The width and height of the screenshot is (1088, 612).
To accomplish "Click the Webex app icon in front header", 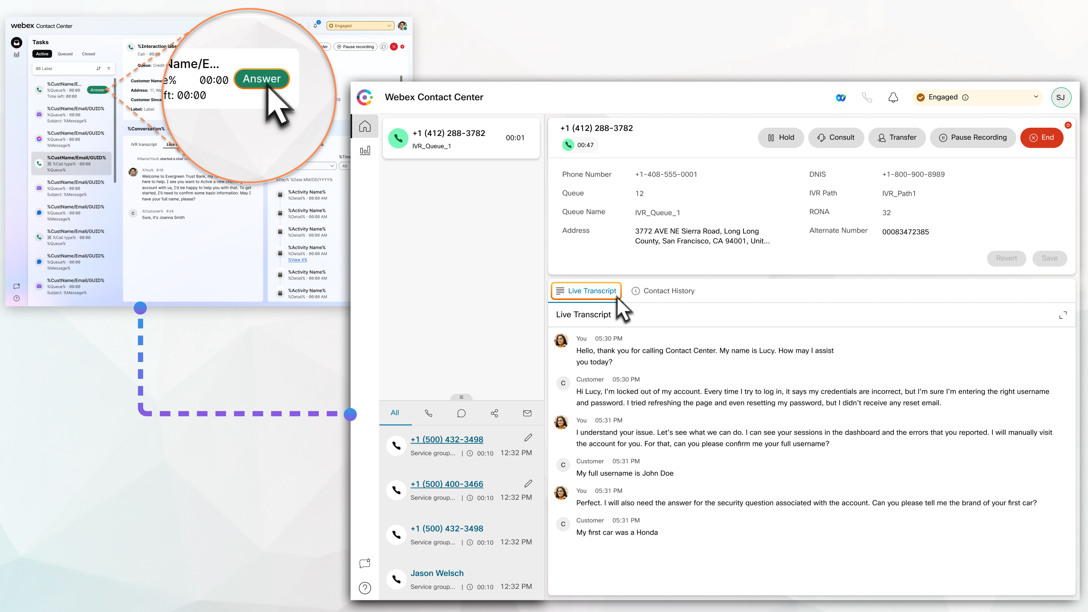I will click(x=841, y=97).
